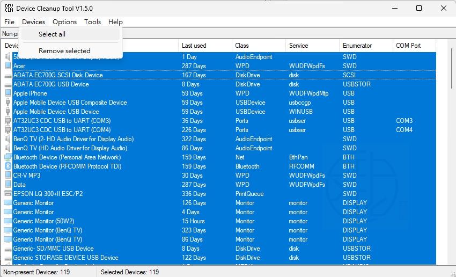Click the port icon for AT32UC3 CDC (COM3)
Screen dimensions: 456x277
pyautogui.click(x=8, y=121)
